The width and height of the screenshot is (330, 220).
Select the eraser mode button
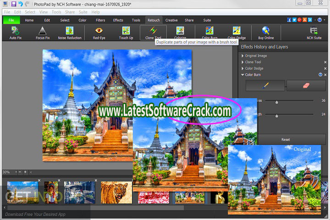306,85
